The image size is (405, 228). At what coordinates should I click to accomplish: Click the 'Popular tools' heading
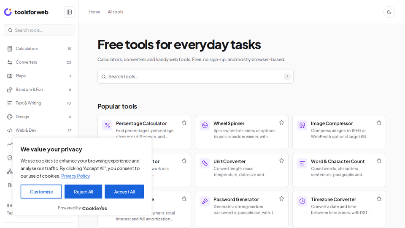pyautogui.click(x=117, y=106)
